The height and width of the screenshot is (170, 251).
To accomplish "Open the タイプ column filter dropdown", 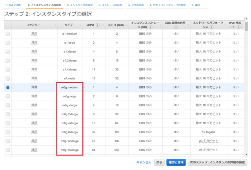I will tap(81, 25).
